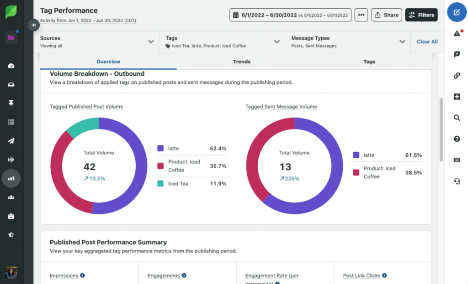Viewport: 468px width, 284px height.
Task: Open the alert notifications icon
Action: pos(457,33)
